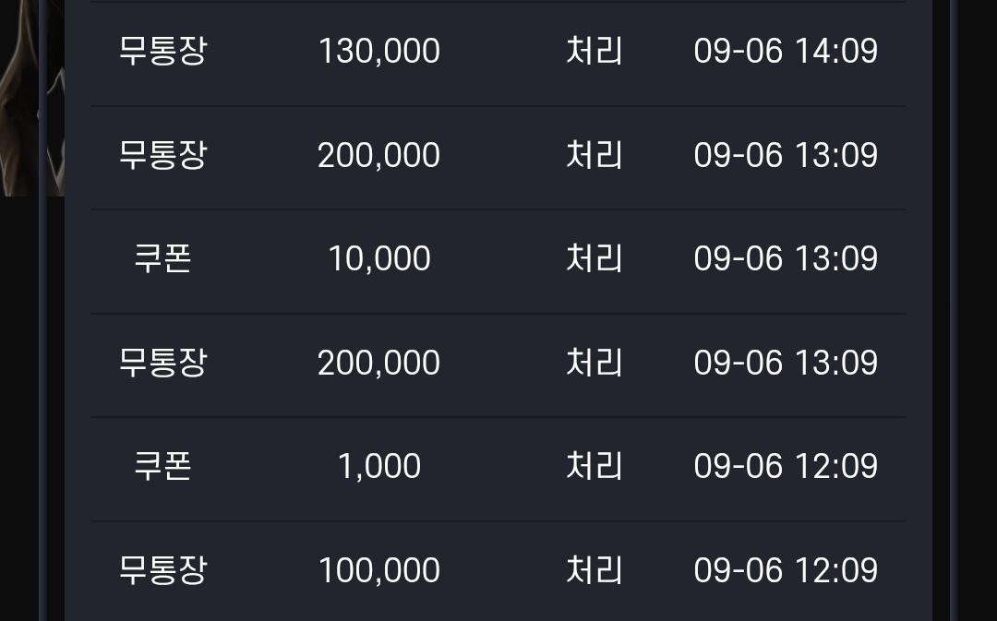
Task: Open the 처리 status at 09-06 14:09
Action: tap(594, 51)
